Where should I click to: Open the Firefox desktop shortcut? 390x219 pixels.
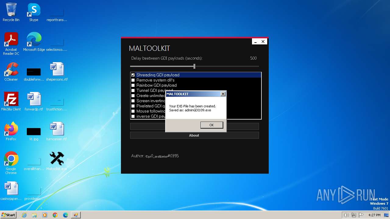click(x=11, y=131)
